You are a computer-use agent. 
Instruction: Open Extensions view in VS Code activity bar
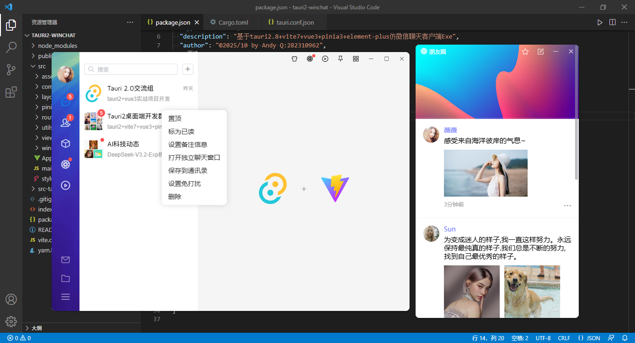pos(11,92)
